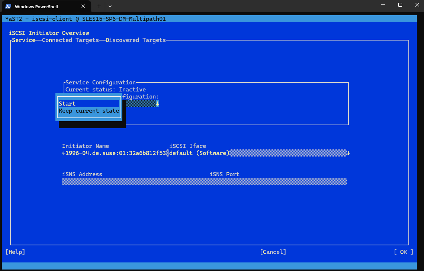Viewport: 424px width, 271px height.
Task: Maximize the terminal window
Action: pos(400,5)
